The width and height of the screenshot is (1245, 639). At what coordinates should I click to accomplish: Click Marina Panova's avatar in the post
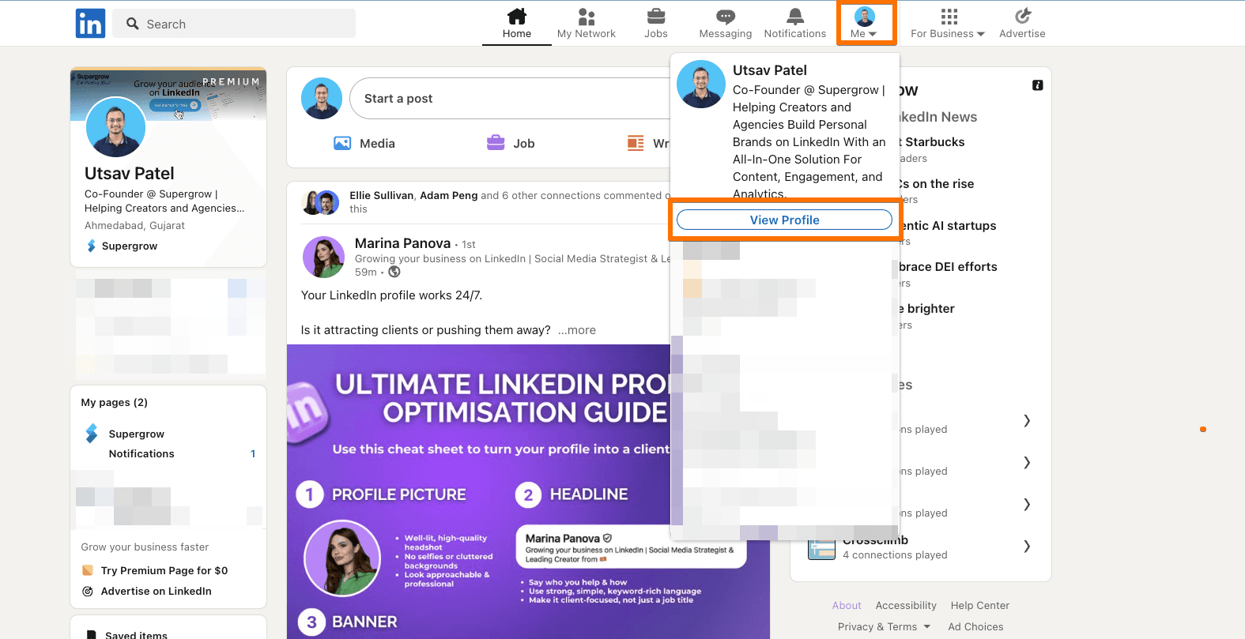pyautogui.click(x=324, y=257)
